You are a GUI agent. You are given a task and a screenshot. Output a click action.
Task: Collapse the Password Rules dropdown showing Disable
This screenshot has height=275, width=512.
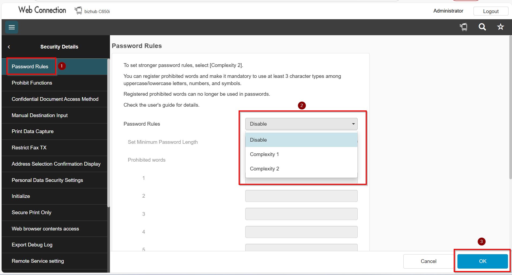point(301,124)
